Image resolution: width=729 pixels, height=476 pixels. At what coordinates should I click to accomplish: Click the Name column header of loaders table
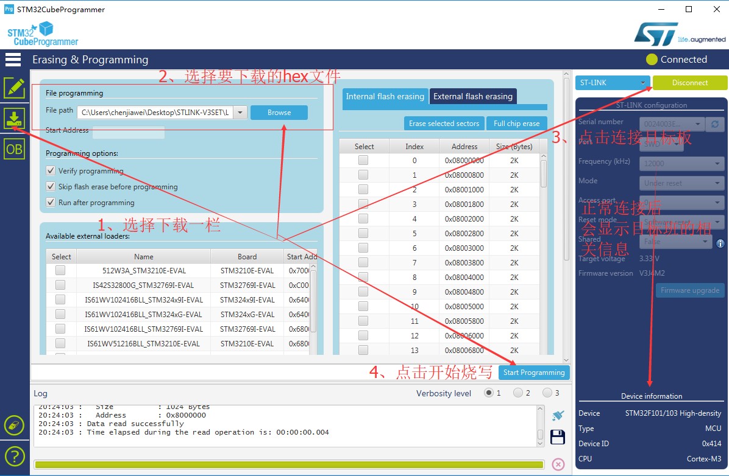pos(144,256)
